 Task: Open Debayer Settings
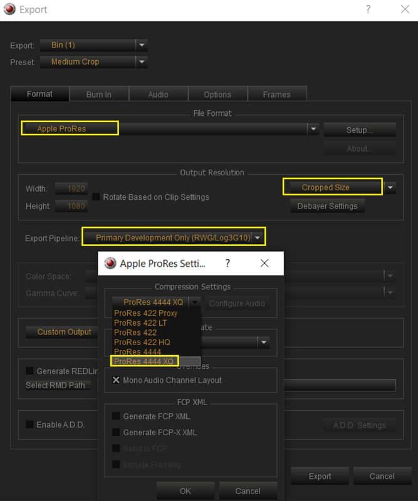coord(328,206)
